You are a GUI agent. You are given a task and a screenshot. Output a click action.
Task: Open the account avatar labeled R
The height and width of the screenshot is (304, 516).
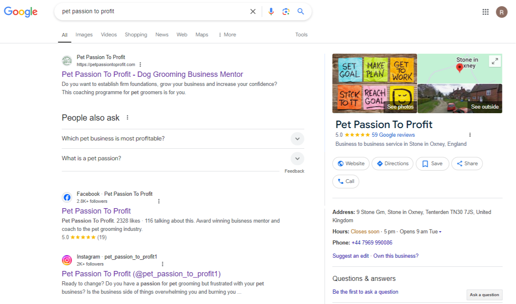502,12
